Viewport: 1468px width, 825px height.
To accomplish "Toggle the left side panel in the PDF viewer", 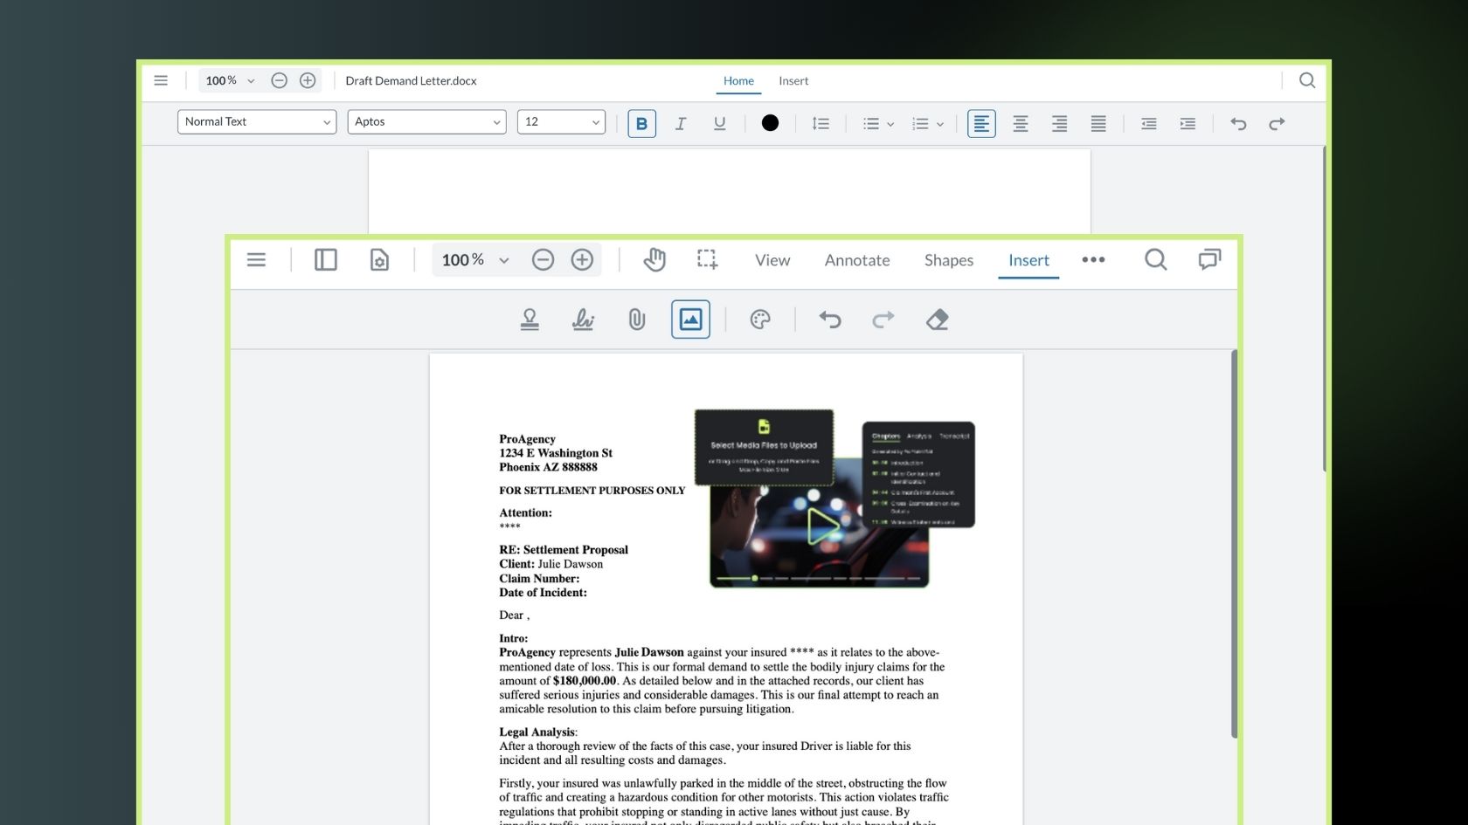I will (326, 259).
